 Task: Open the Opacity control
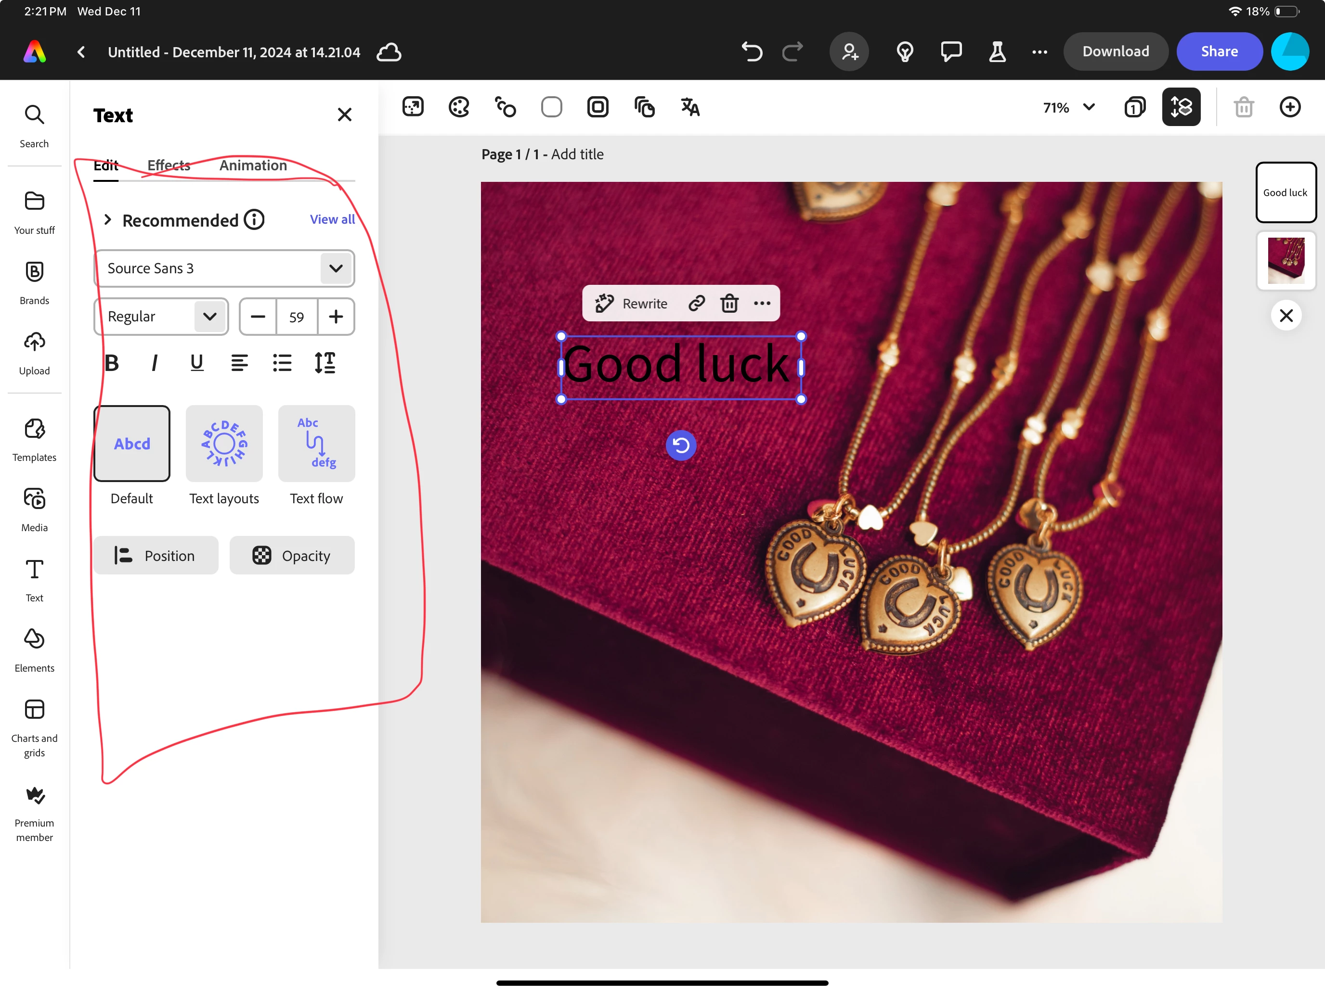(x=292, y=556)
